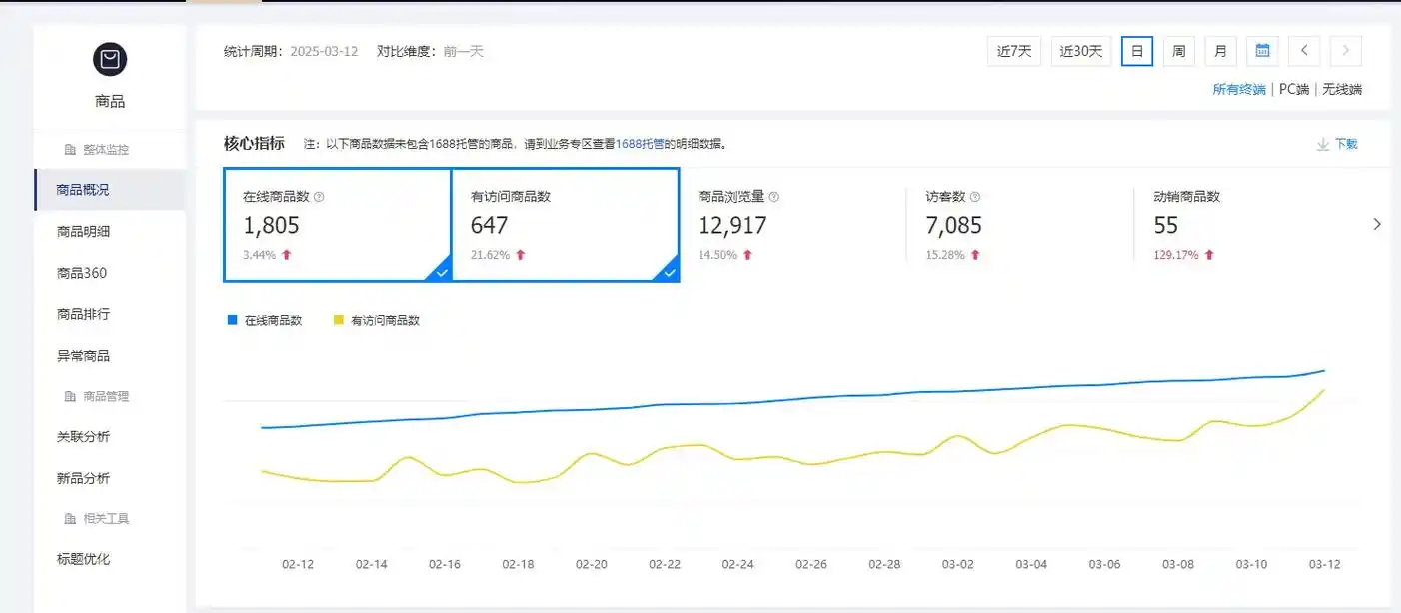Click the 近7天 time range button
This screenshot has height=613, width=1401.
tap(1013, 50)
